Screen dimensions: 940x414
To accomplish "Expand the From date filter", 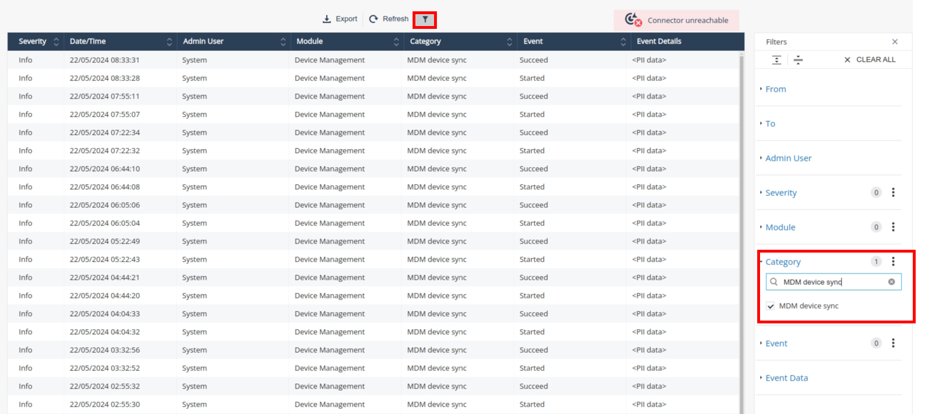I will tap(775, 89).
